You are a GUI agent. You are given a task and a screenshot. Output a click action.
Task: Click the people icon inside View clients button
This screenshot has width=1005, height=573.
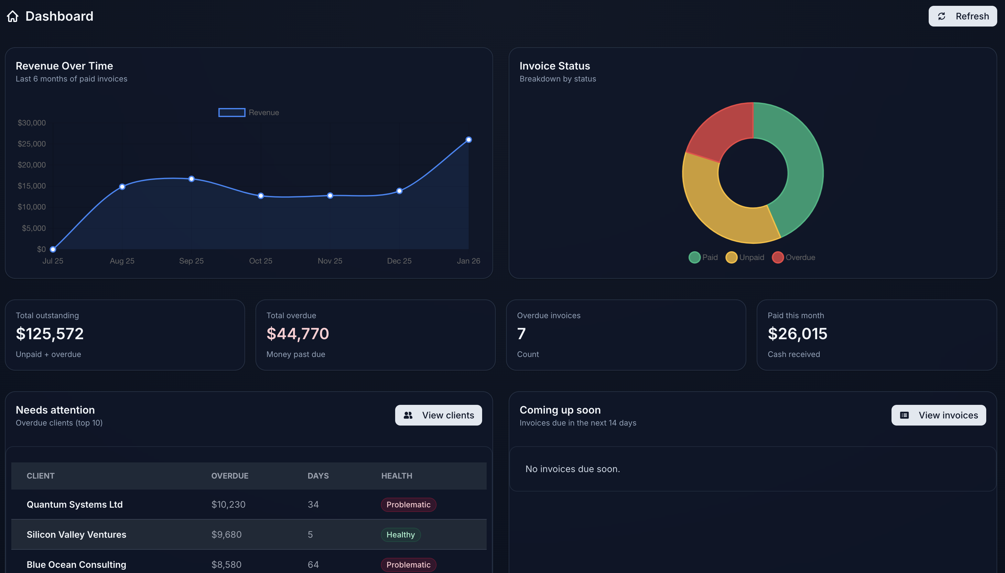pyautogui.click(x=408, y=415)
